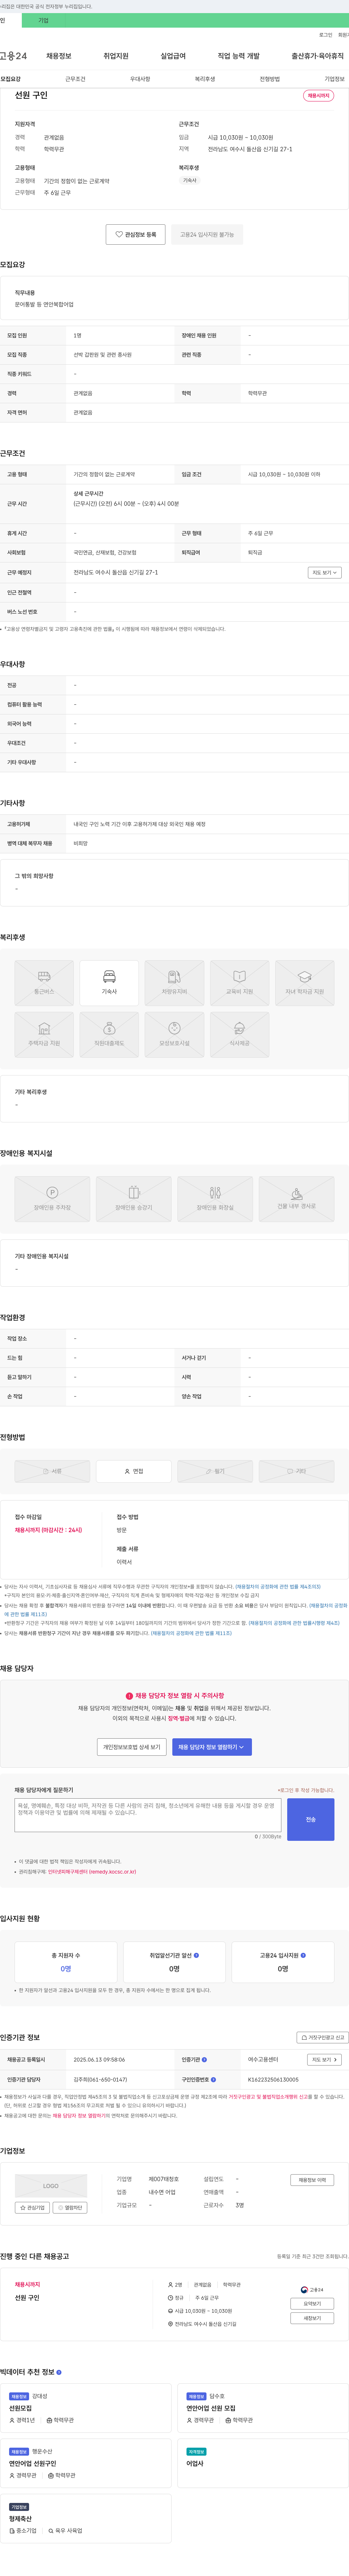
Task: Click 요약보기 on other job posting
Action: pos(312,2303)
